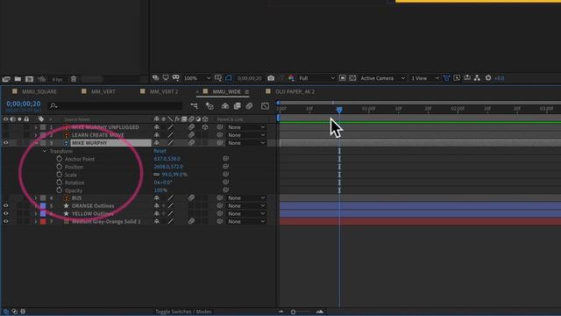Delete selected project item with trash icon
The image size is (561, 316).
74,79
